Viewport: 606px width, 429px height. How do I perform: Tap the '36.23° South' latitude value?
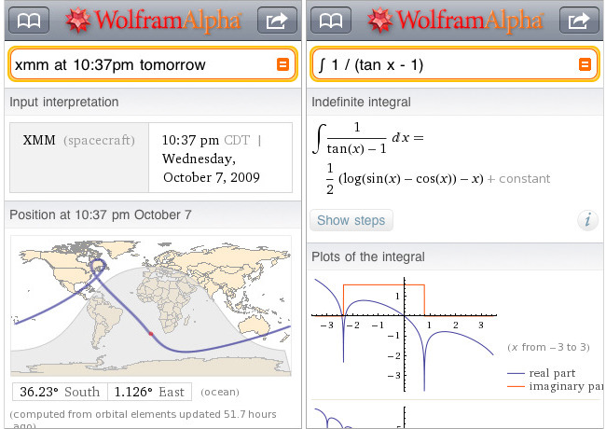(60, 392)
